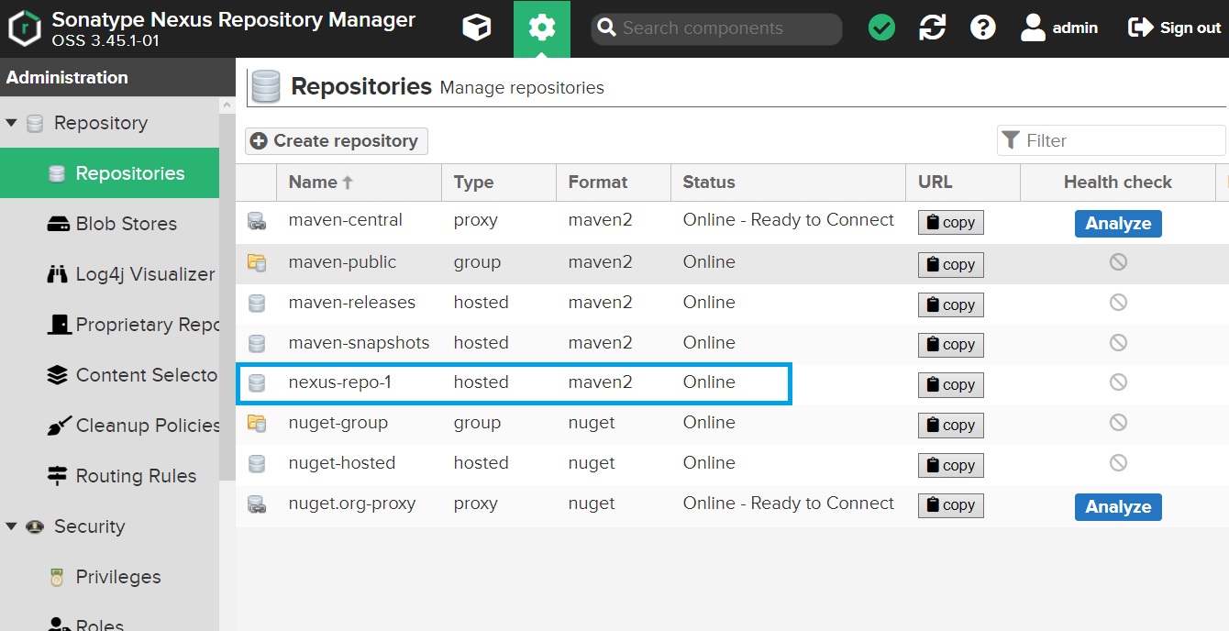Viewport: 1229px width, 631px height.
Task: Click the Content Selectors layers icon
Action: [58, 375]
